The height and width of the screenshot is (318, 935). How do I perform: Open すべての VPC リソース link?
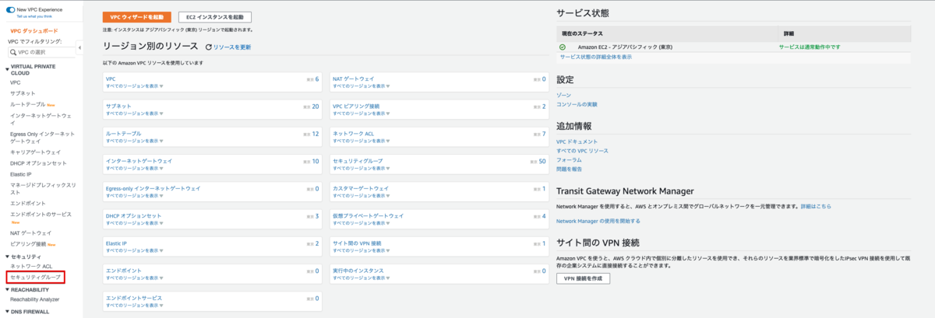click(x=582, y=150)
